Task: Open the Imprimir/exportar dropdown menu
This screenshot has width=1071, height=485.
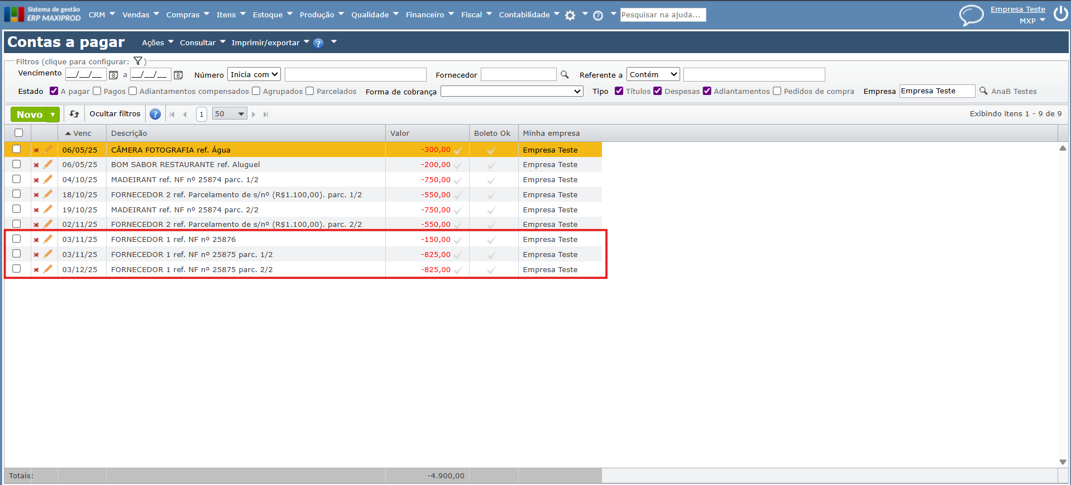Action: (x=270, y=43)
